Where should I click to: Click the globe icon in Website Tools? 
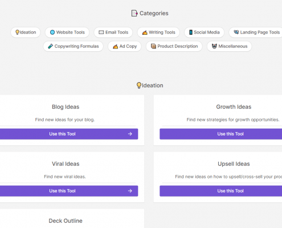click(x=52, y=32)
